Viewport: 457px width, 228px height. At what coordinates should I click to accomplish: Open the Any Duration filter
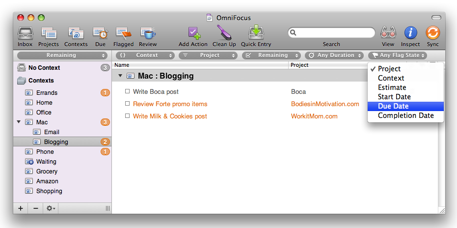click(x=334, y=56)
